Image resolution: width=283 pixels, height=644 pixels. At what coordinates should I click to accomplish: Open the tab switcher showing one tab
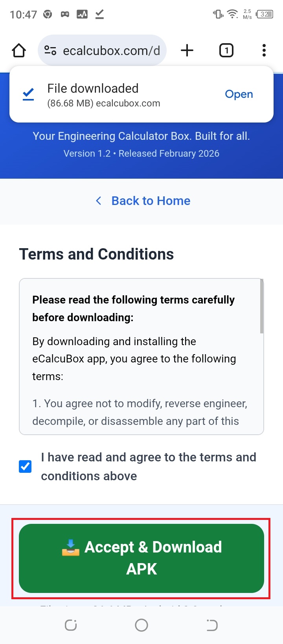(x=226, y=50)
